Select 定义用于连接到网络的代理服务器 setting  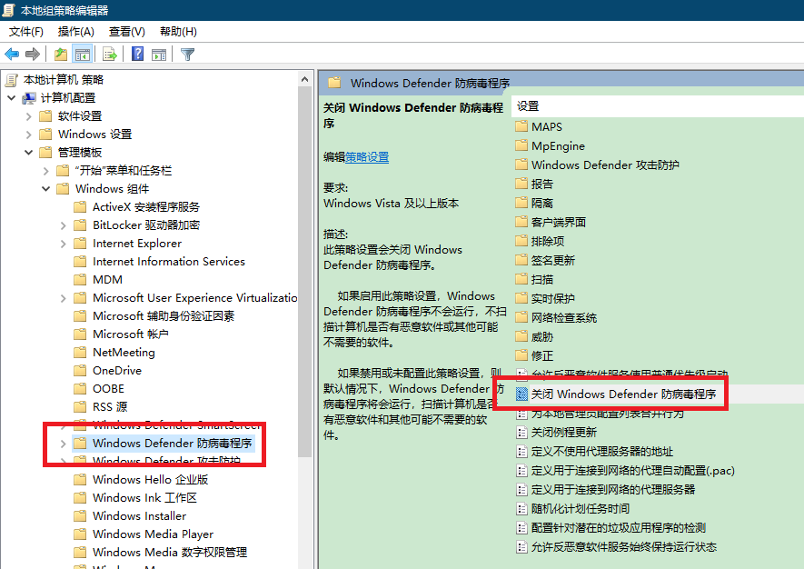612,490
